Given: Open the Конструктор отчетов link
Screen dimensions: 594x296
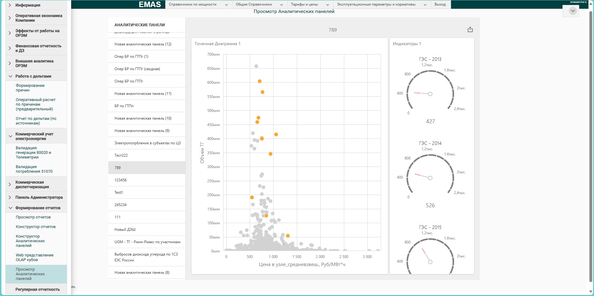Looking at the screenshot, I should coord(36,227).
